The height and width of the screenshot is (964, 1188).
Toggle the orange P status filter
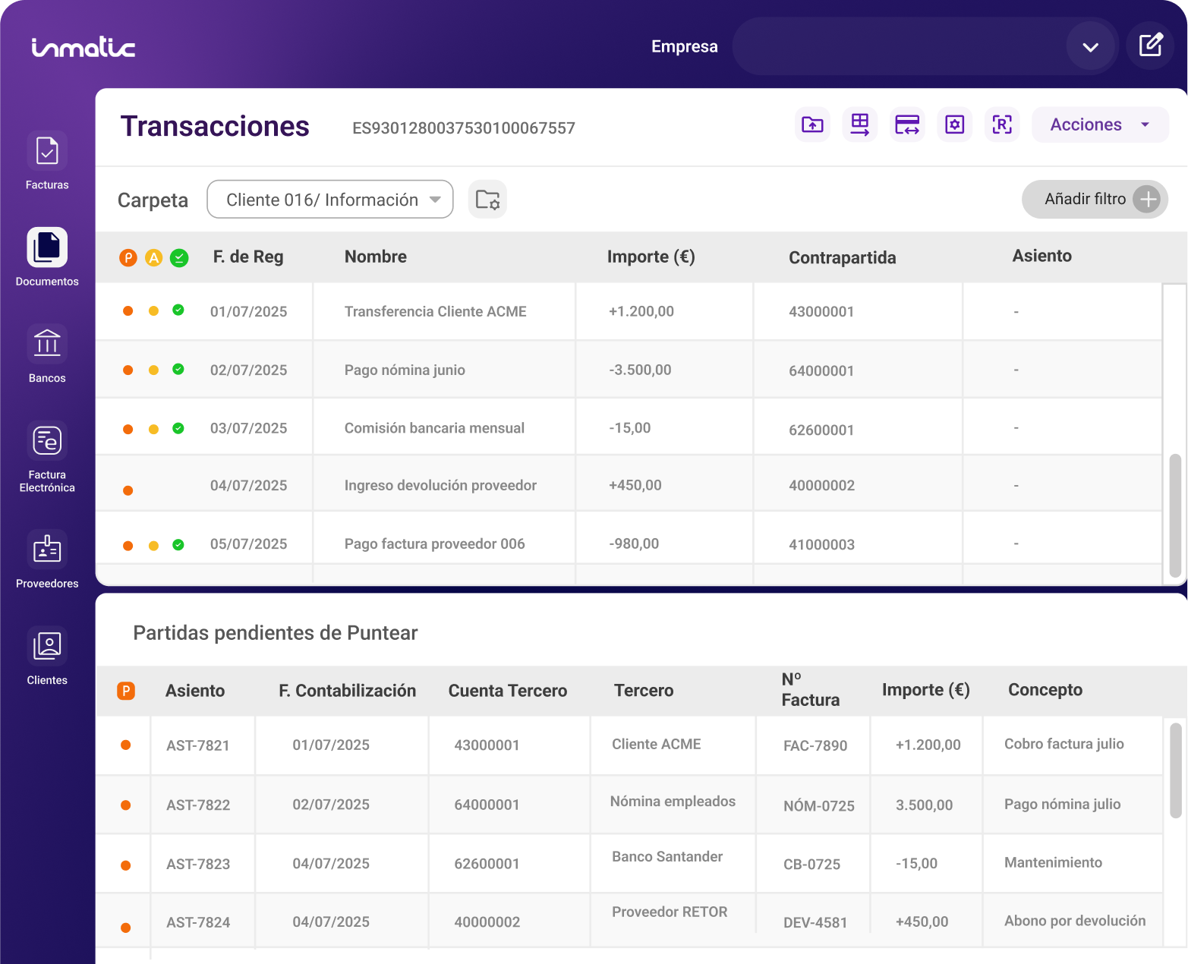pyautogui.click(x=128, y=258)
